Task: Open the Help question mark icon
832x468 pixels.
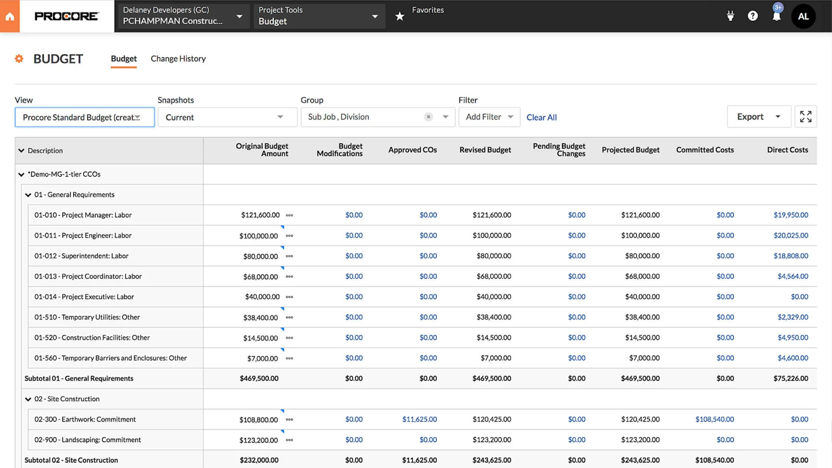Action: (x=753, y=16)
